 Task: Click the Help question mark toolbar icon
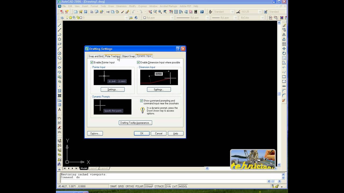pos(202,12)
